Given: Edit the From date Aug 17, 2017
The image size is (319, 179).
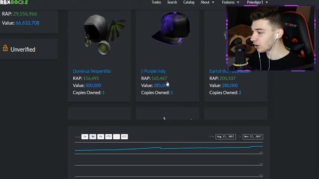Looking at the screenshot, I should click(x=226, y=137).
